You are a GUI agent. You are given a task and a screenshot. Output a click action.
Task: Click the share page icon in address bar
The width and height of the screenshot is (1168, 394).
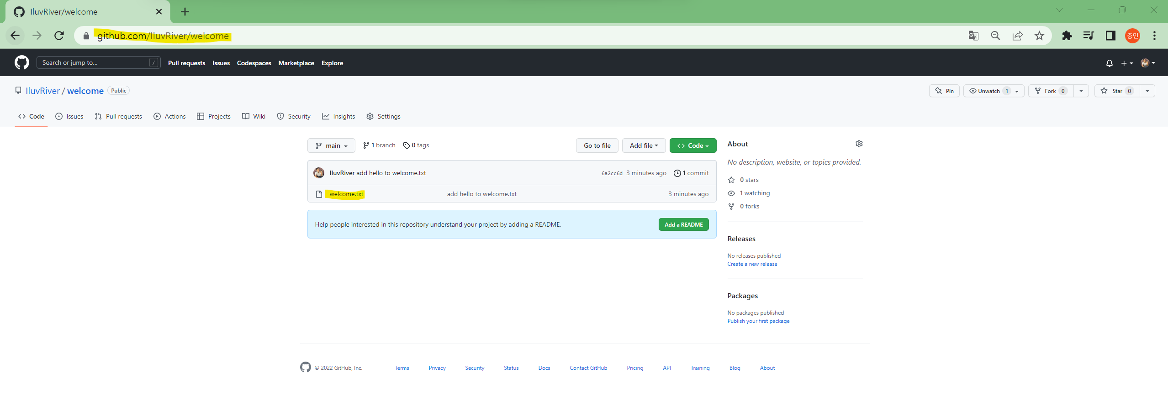tap(1017, 36)
